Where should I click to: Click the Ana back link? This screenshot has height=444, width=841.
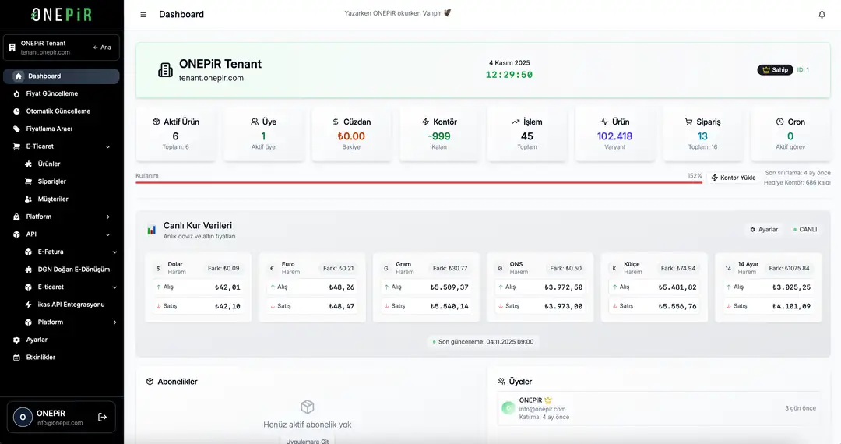pos(102,48)
